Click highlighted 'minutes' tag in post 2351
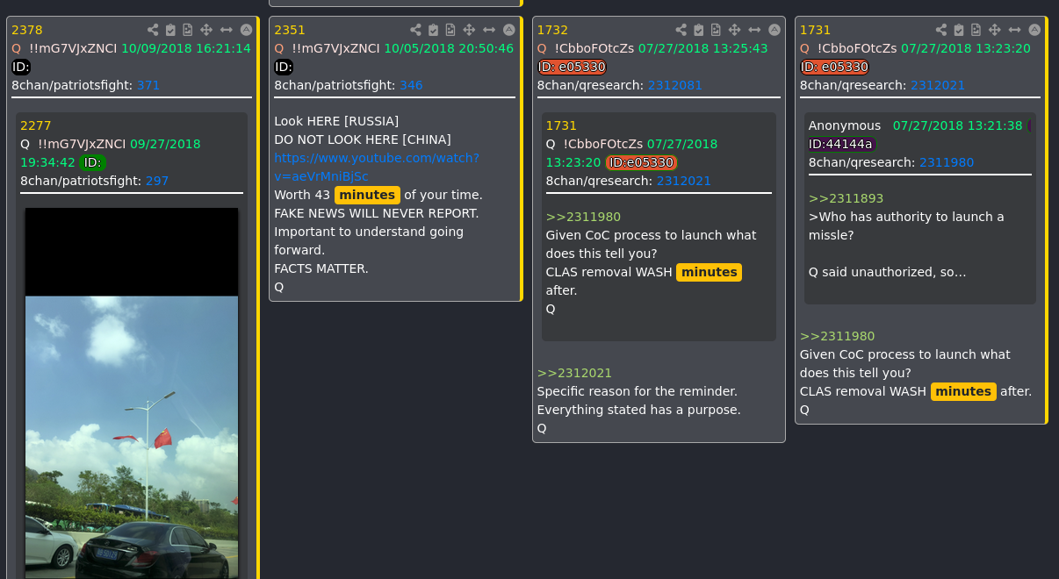The height and width of the screenshot is (579, 1059). (367, 195)
